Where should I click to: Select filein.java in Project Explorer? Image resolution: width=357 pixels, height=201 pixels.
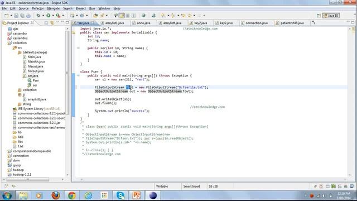(34, 57)
